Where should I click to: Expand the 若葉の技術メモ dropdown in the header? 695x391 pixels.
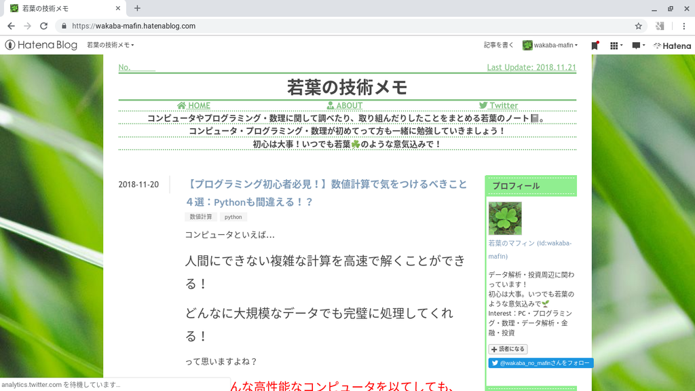coord(109,45)
